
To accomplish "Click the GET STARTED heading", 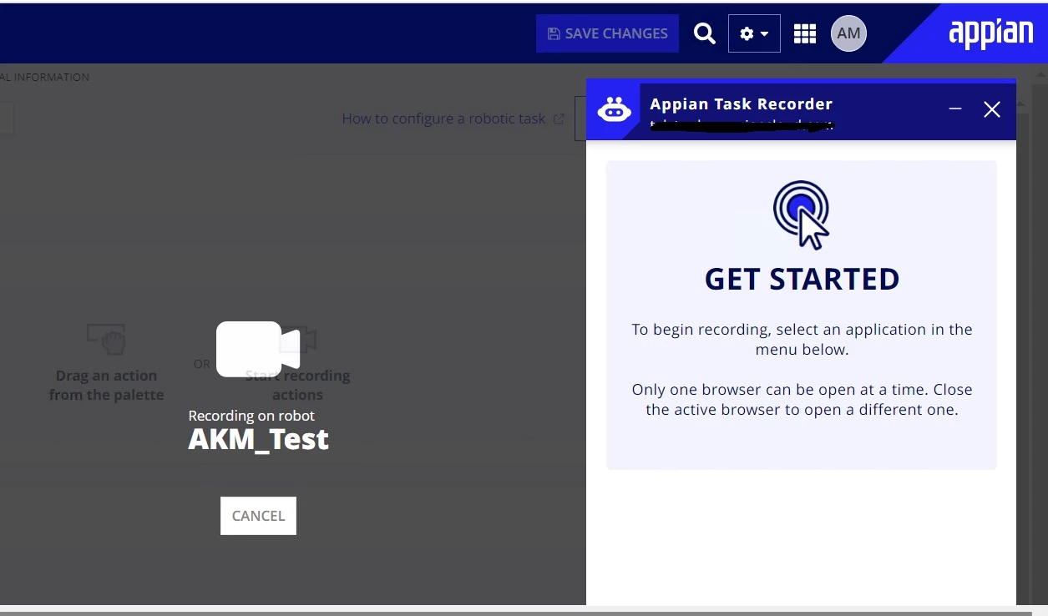I will coord(802,279).
